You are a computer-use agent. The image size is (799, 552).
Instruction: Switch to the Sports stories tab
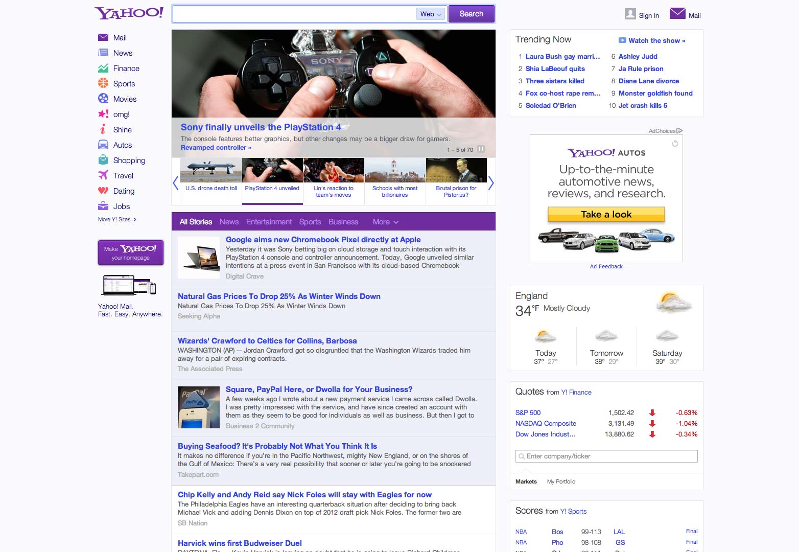coord(310,222)
